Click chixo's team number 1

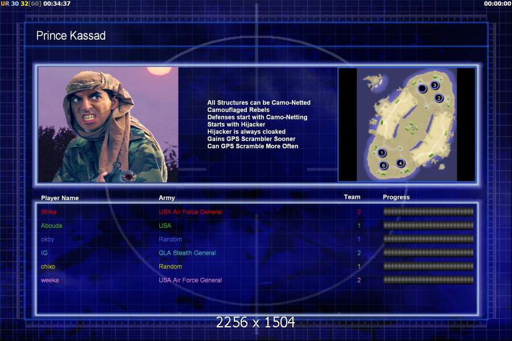coord(359,267)
